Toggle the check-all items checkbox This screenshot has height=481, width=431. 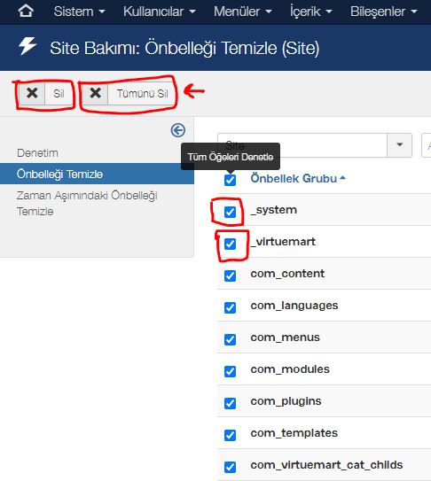coord(230,180)
